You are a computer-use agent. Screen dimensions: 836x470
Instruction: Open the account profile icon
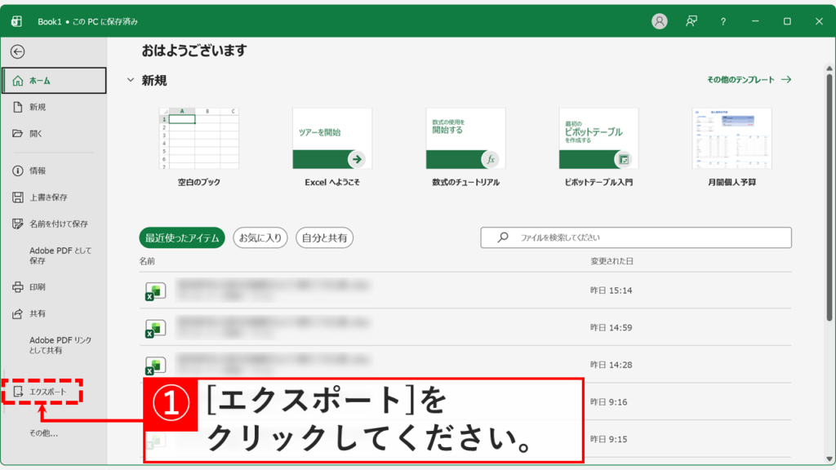tap(660, 21)
